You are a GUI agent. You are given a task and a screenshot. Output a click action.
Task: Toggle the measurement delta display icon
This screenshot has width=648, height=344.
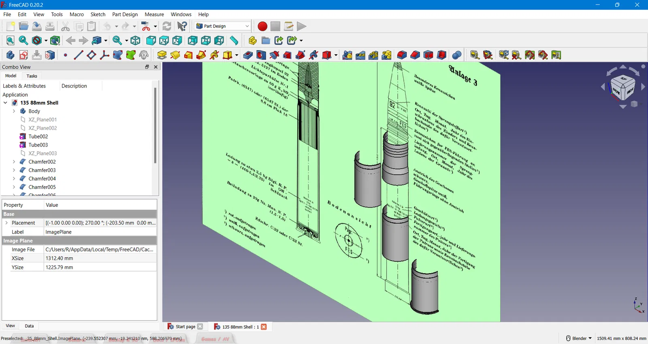point(556,55)
